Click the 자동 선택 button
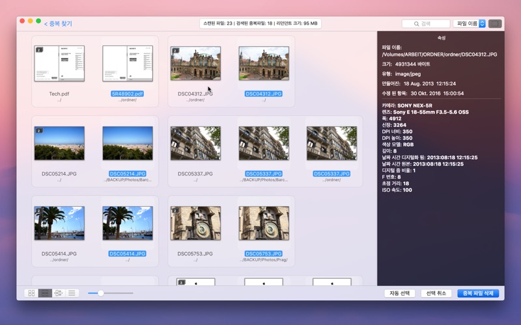The width and height of the screenshot is (521, 325). (399, 293)
